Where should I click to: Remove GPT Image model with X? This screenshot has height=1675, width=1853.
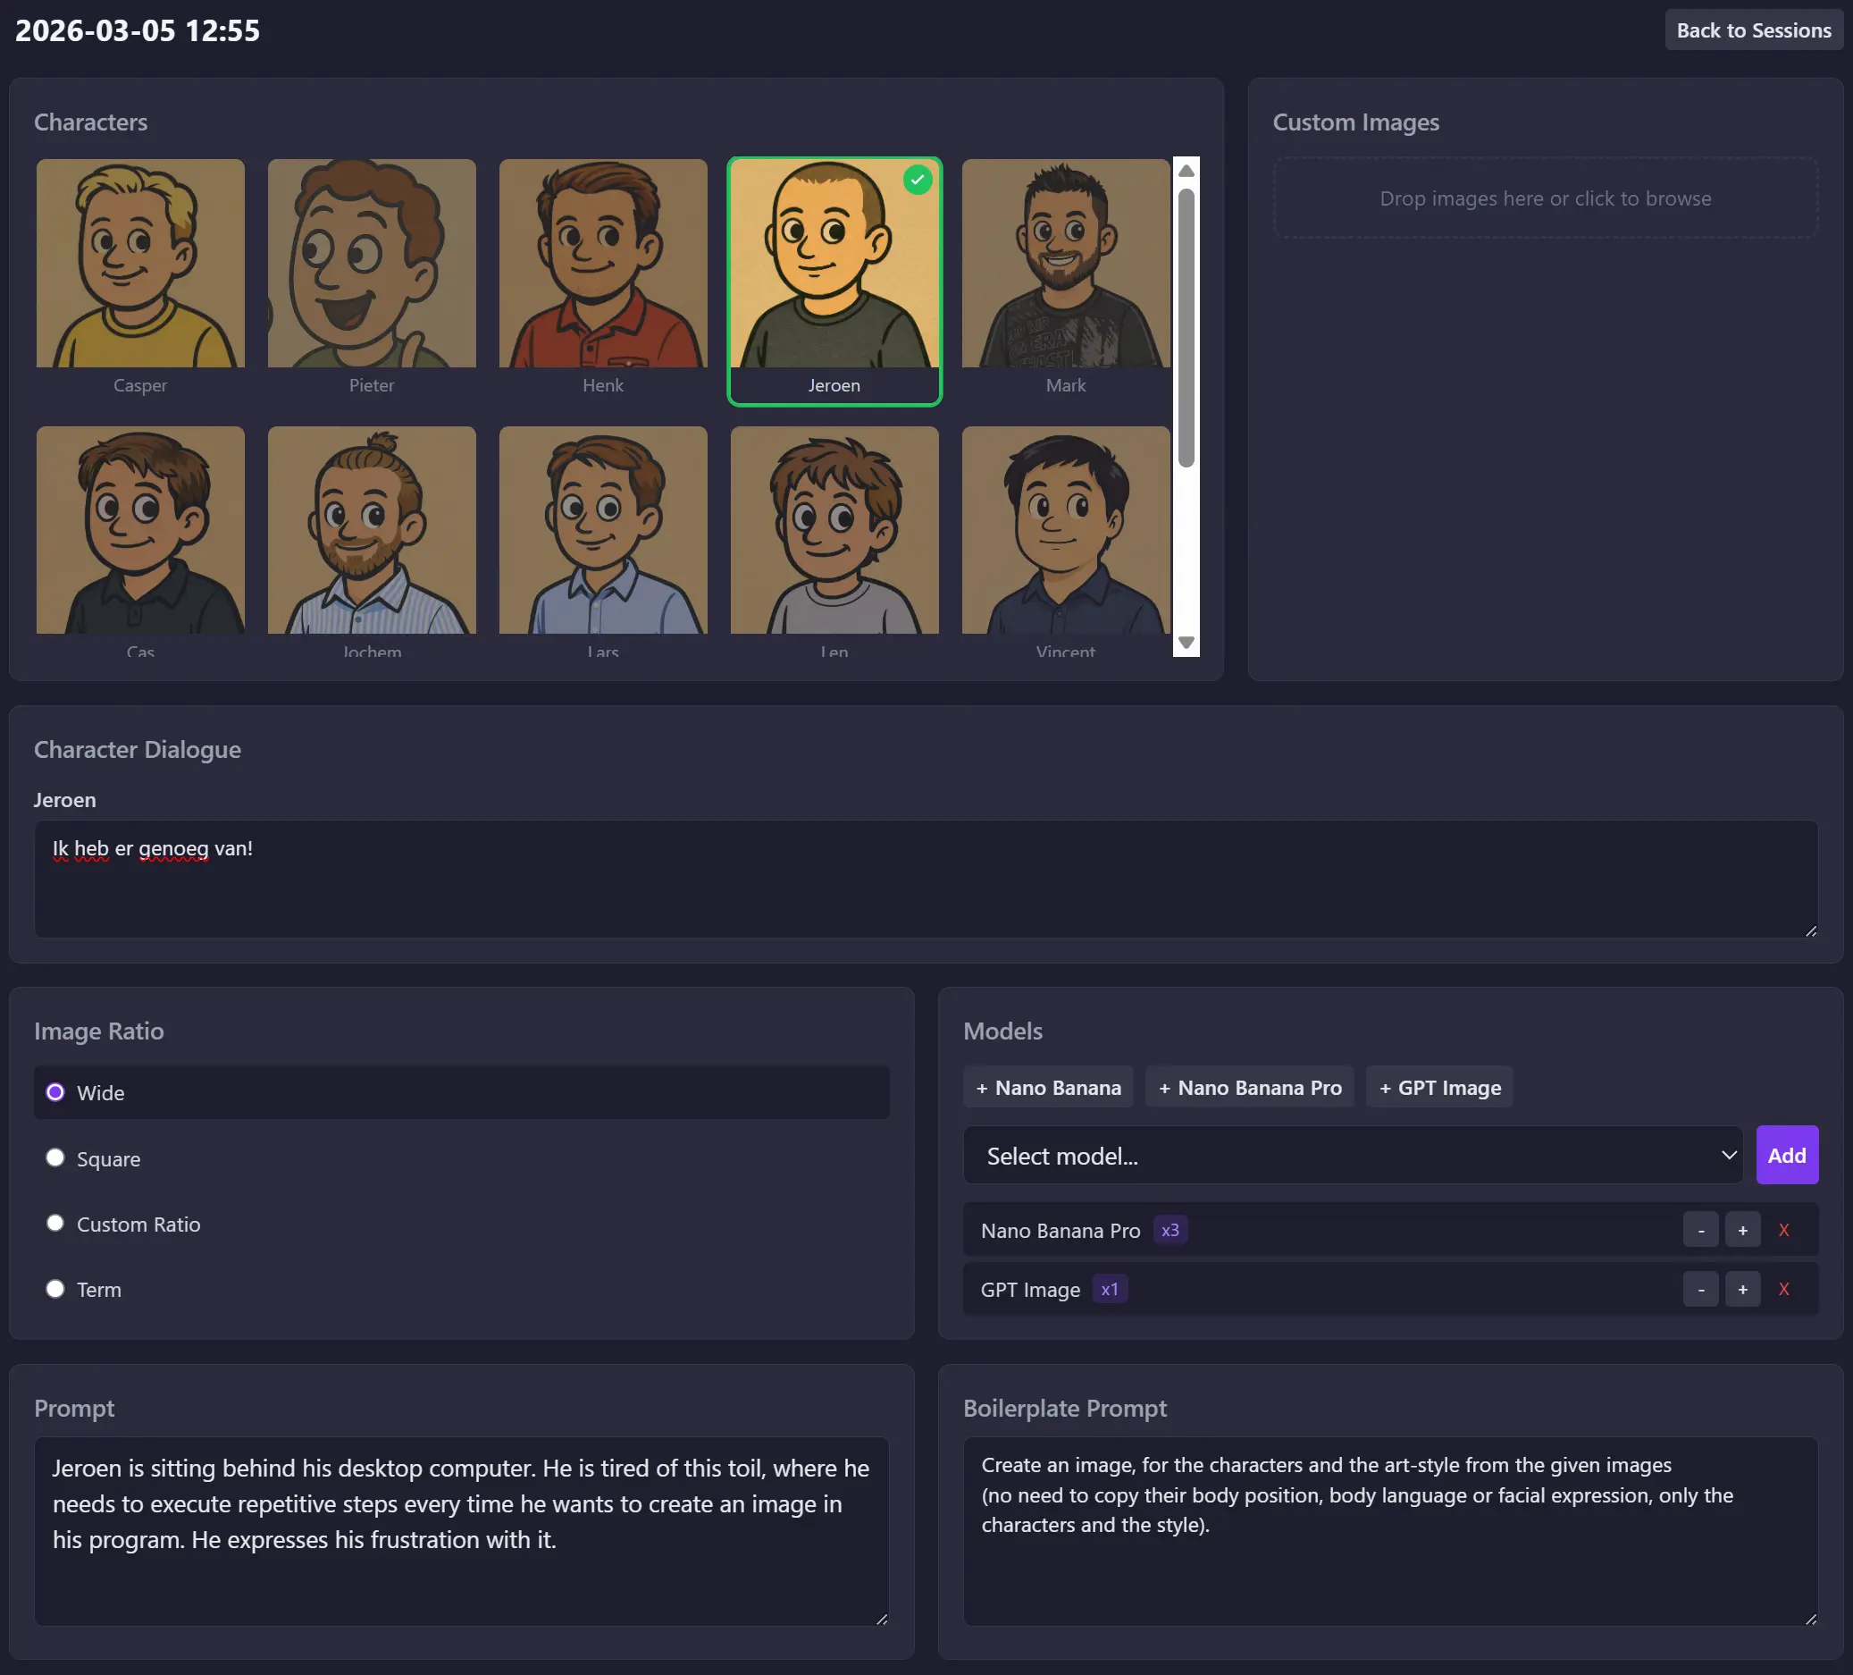[x=1783, y=1289]
